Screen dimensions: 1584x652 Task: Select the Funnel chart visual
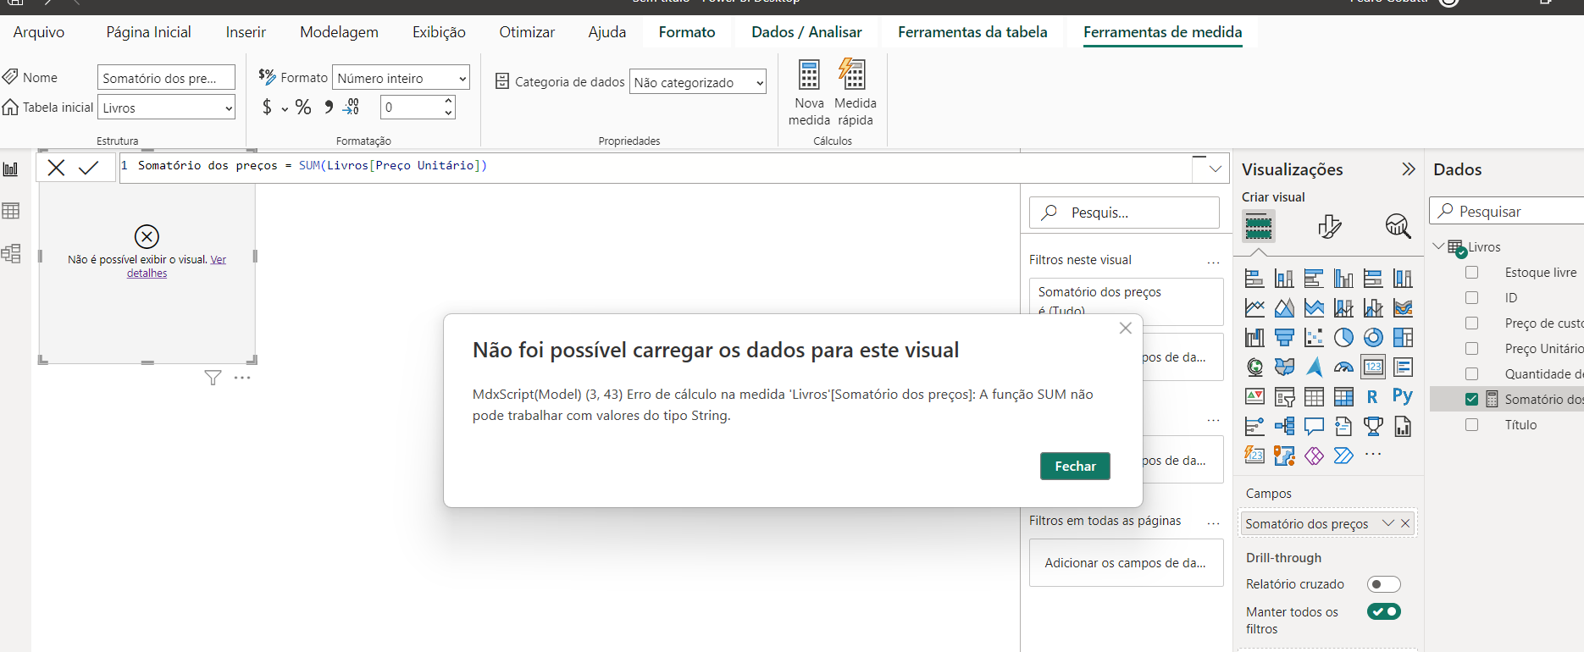(x=1284, y=338)
